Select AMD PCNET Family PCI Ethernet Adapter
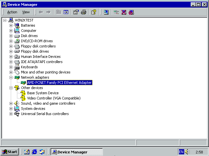Image resolution: width=209 pixels, height=156 pixels. click(x=59, y=83)
